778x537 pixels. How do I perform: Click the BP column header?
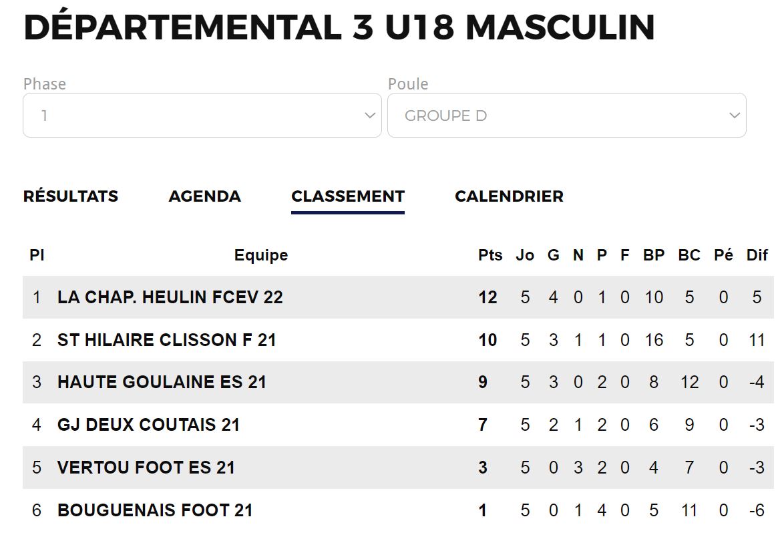654,255
